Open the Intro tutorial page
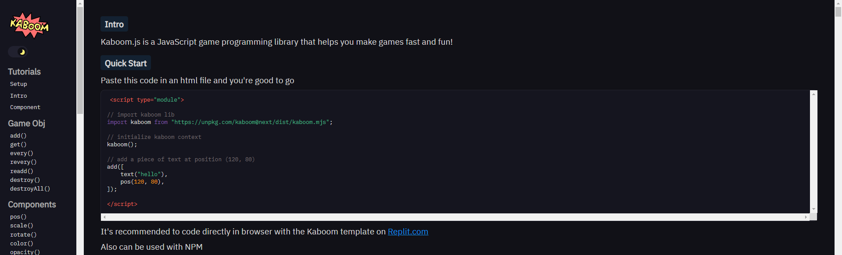This screenshot has width=842, height=255. (18, 96)
